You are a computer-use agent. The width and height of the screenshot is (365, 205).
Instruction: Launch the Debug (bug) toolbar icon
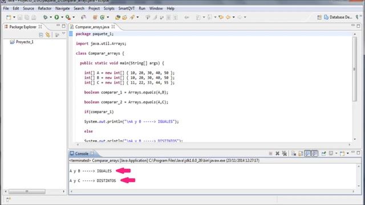tap(46, 17)
